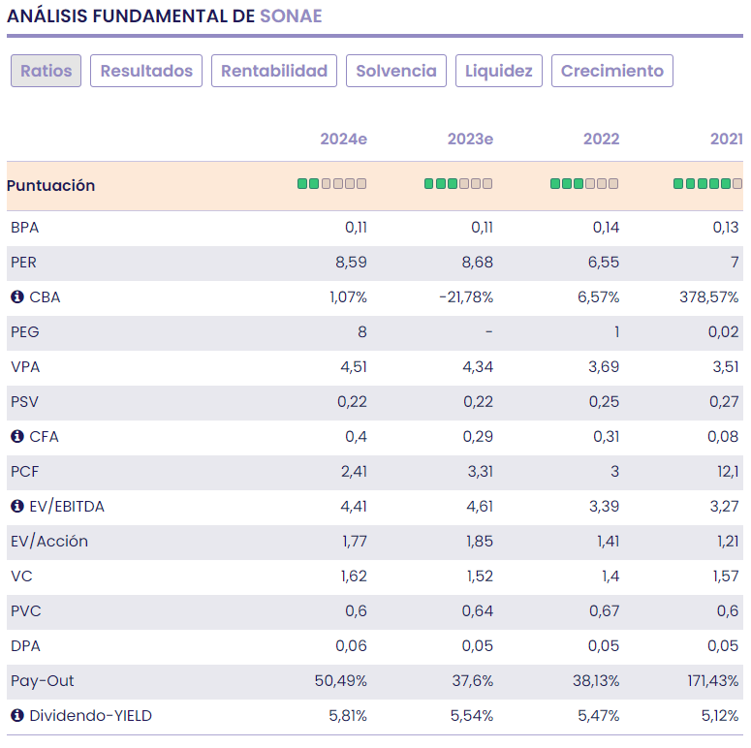The image size is (751, 748).
Task: Open the Rentabilidad tab
Action: (x=274, y=71)
